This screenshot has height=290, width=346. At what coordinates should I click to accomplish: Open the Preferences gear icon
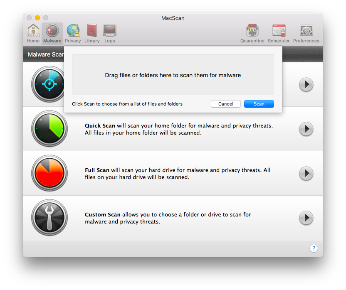tap(306, 34)
